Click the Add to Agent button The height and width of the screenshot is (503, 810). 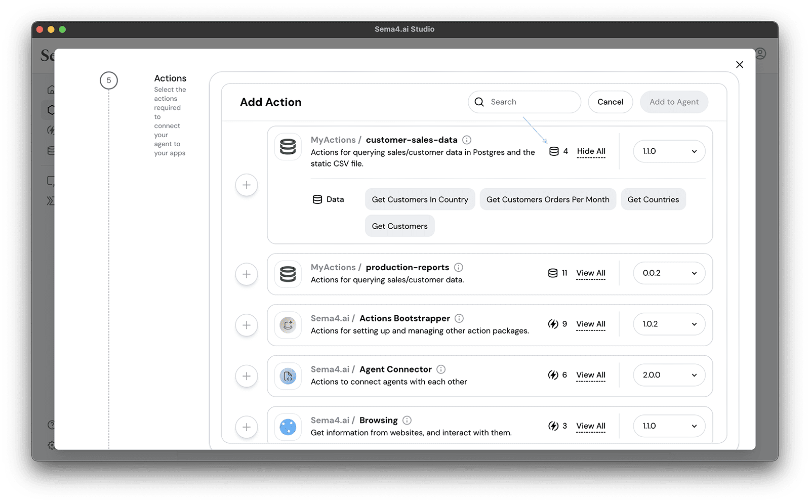click(x=674, y=102)
